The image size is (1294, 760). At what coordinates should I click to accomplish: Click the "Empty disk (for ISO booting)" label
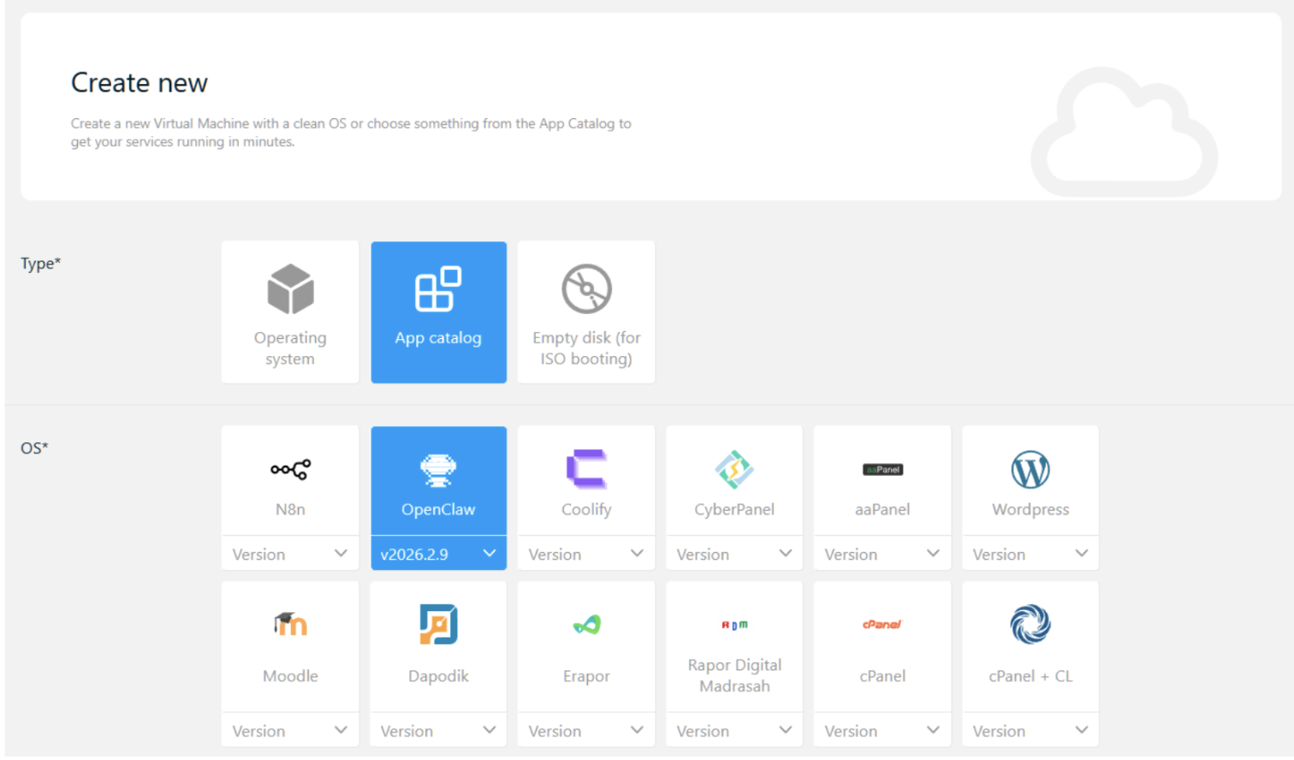[586, 348]
